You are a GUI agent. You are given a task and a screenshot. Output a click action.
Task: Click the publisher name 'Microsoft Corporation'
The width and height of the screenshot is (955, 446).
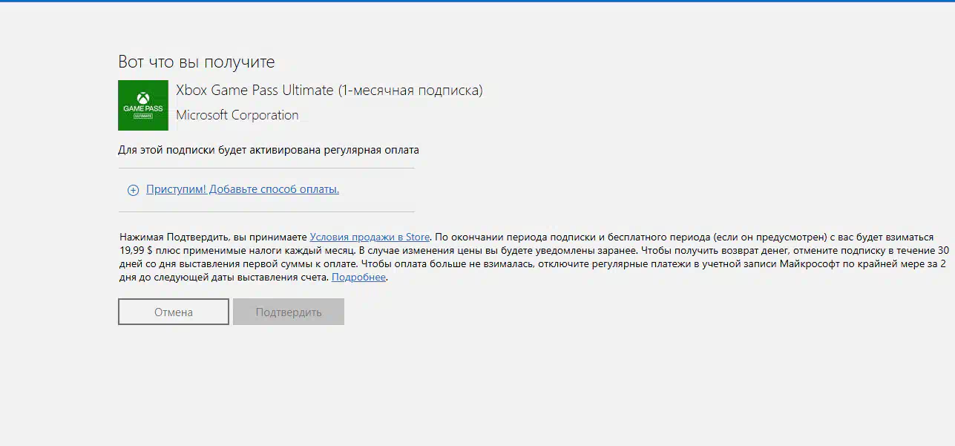(x=237, y=115)
